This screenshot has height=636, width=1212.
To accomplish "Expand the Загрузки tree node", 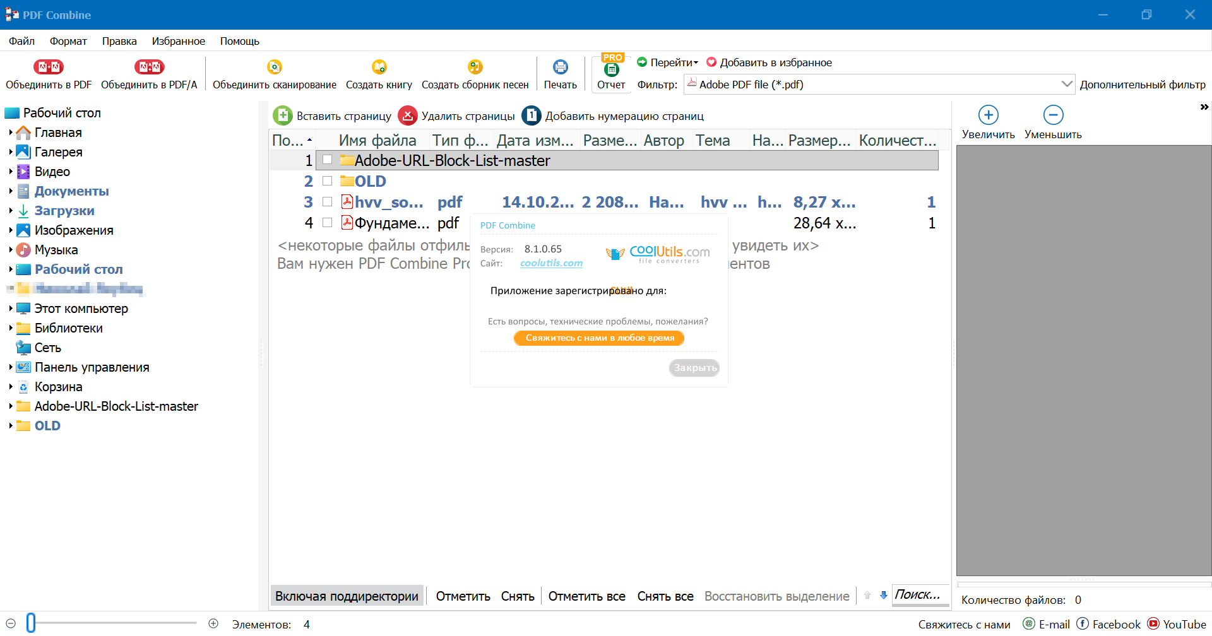I will (11, 211).
